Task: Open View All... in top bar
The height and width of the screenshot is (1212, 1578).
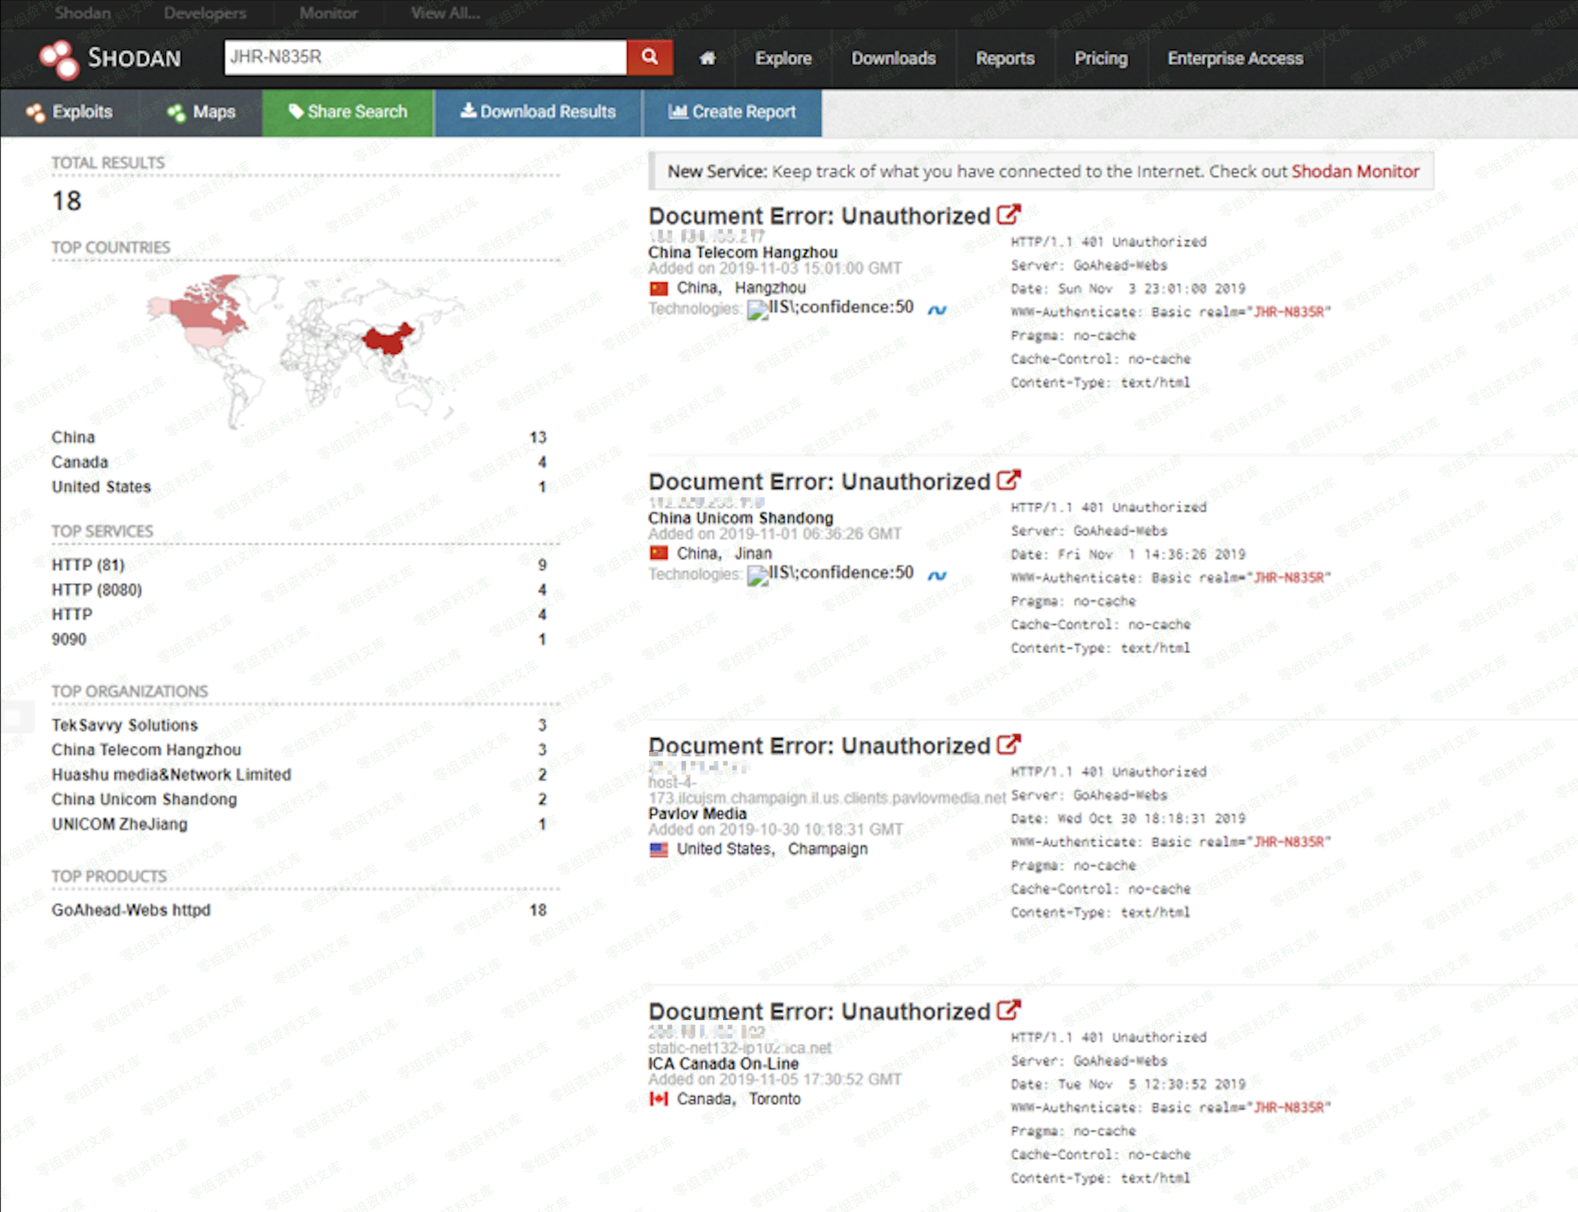Action: tap(444, 13)
